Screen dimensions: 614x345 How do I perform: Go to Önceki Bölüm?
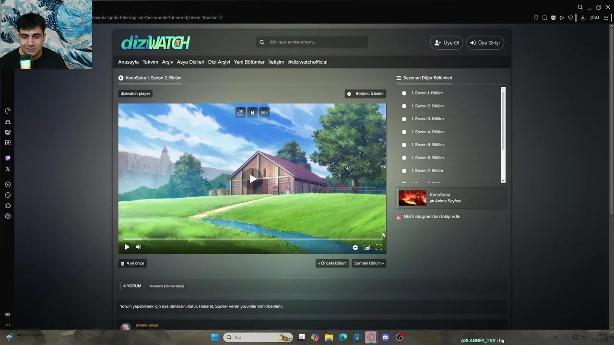(332, 263)
